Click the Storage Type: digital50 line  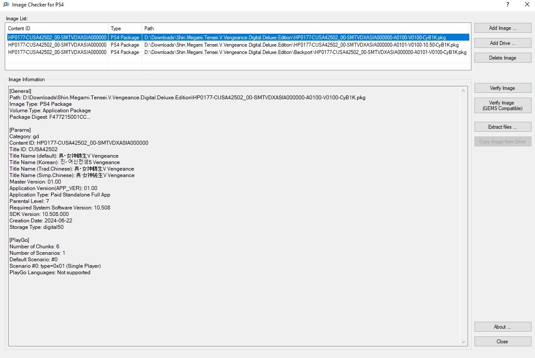coord(36,227)
